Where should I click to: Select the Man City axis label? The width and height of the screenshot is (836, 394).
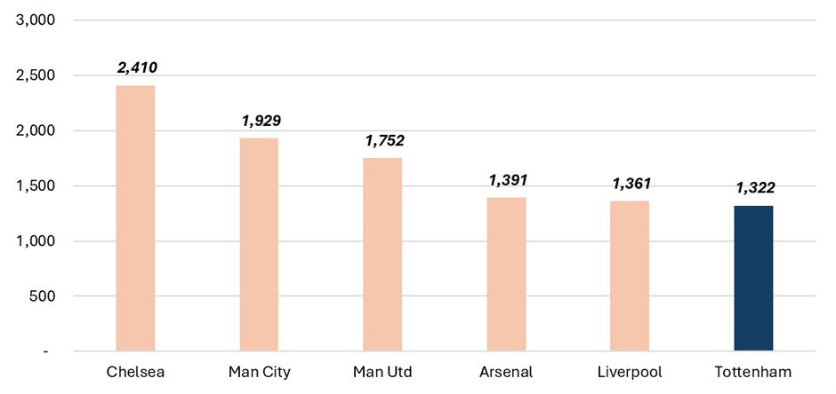click(x=259, y=372)
